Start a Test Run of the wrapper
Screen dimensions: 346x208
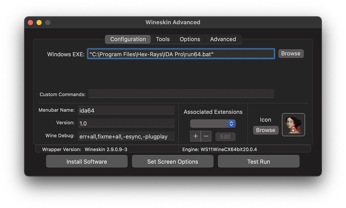258,161
